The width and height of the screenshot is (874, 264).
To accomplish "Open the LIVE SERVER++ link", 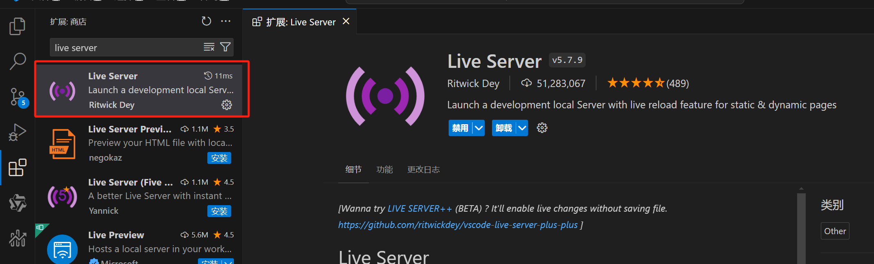I will tap(420, 208).
